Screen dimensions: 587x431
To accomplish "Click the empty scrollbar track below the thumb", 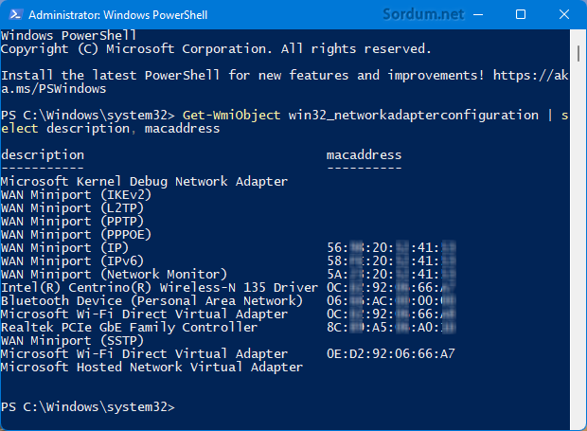I will click(x=578, y=243).
